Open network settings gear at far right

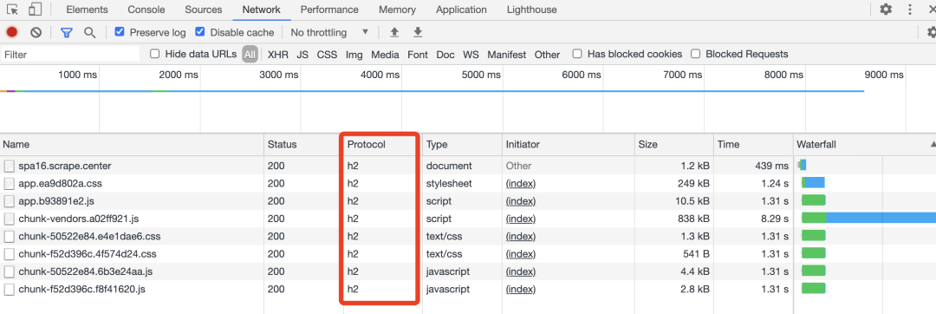tap(931, 32)
